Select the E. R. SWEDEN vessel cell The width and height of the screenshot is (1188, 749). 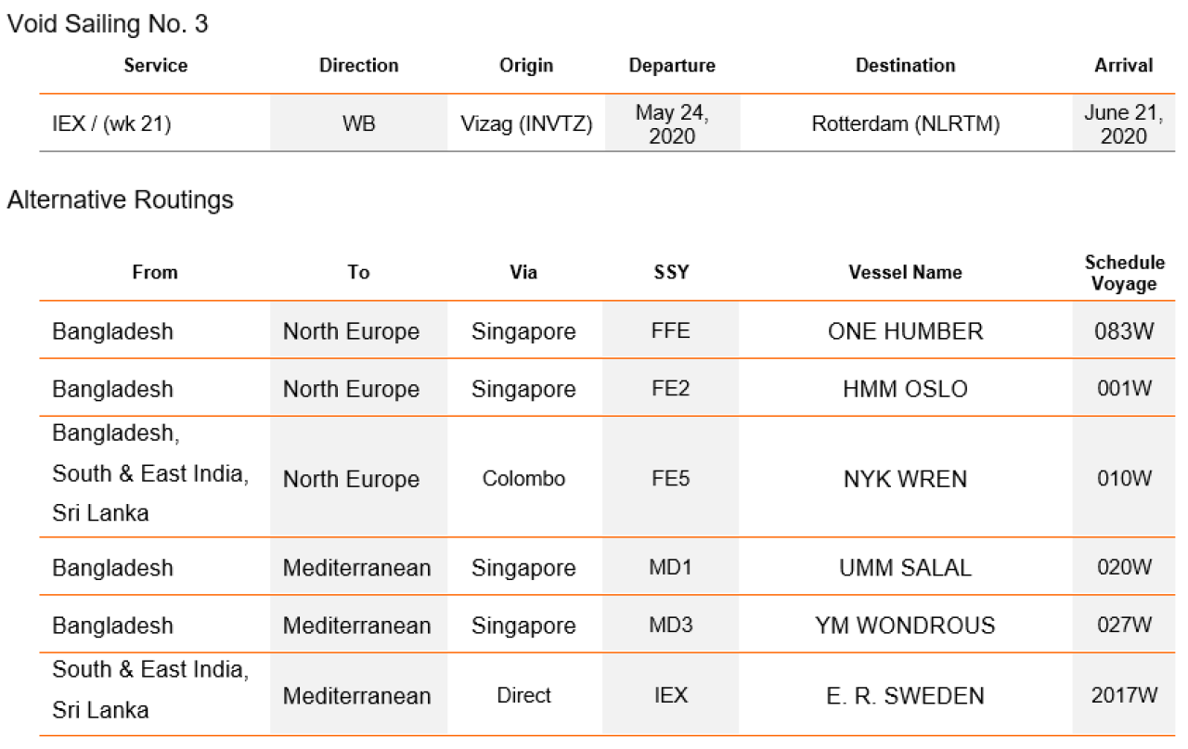[905, 695]
